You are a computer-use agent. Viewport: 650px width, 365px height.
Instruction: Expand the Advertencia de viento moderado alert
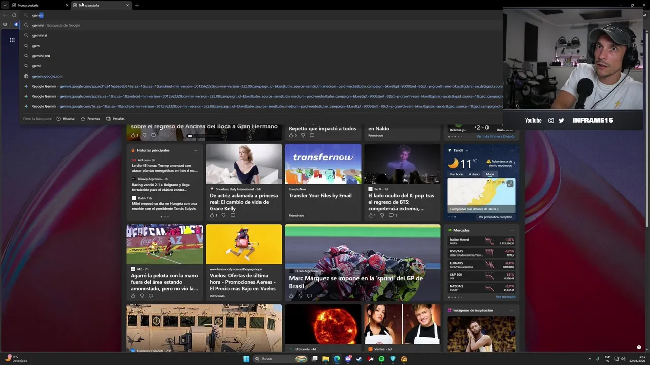502,163
